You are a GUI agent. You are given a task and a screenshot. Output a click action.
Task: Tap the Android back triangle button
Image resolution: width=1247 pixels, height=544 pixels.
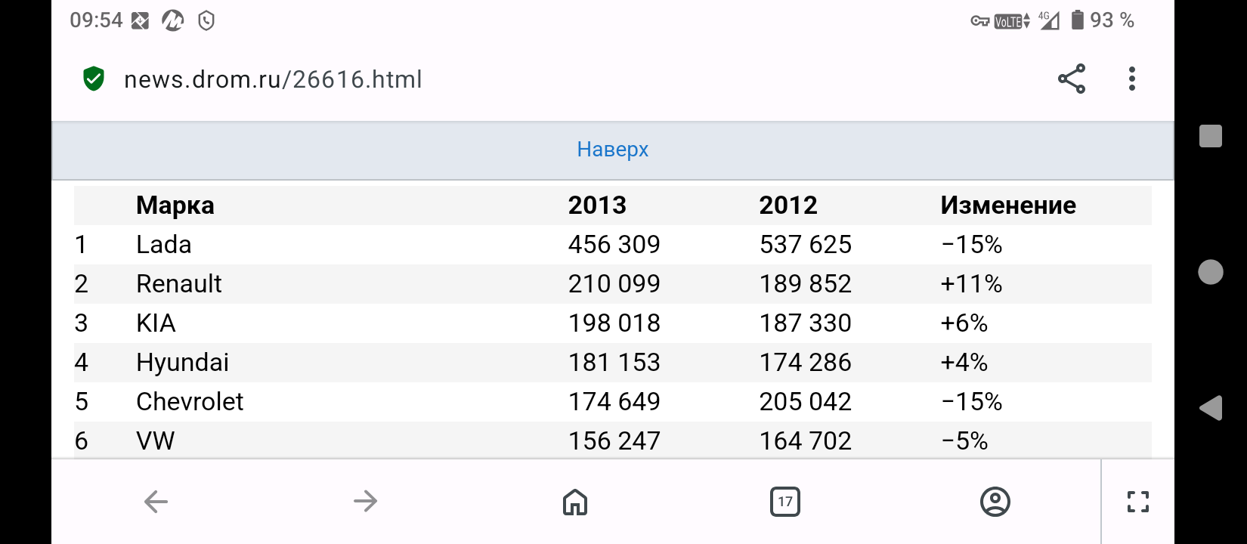click(1211, 408)
